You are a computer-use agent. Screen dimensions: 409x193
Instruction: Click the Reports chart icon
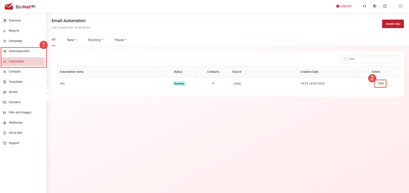4,31
